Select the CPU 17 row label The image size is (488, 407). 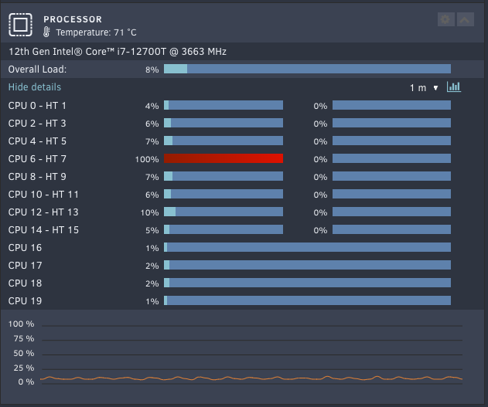click(25, 266)
